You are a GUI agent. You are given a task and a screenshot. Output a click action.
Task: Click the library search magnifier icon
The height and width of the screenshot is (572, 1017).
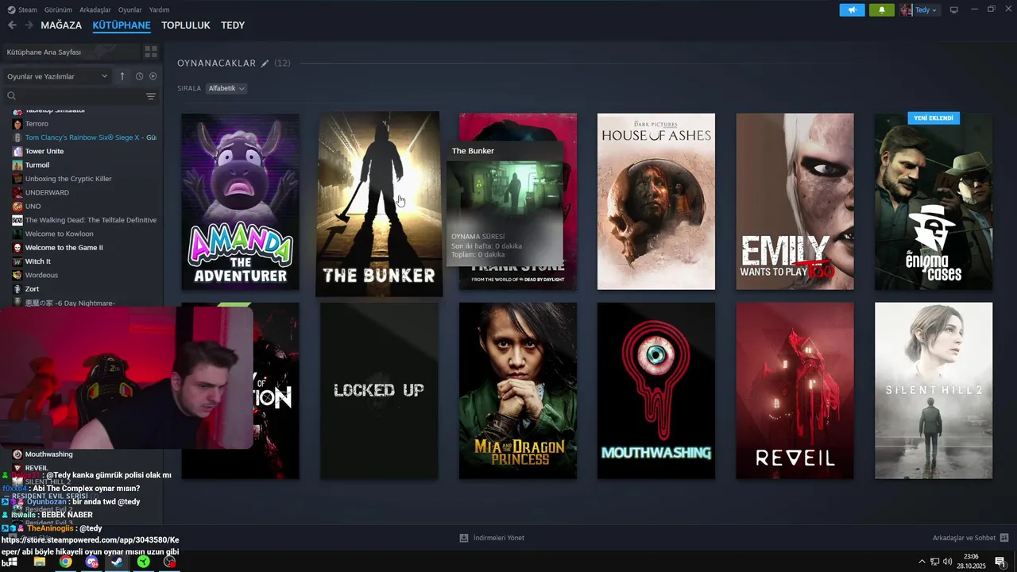point(11,96)
